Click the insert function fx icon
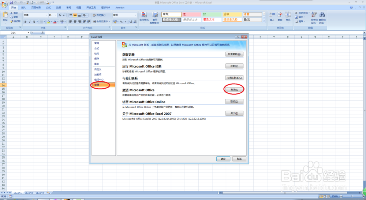 [43, 33]
